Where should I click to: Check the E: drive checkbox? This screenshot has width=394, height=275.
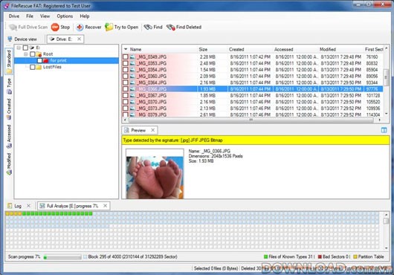(25, 48)
